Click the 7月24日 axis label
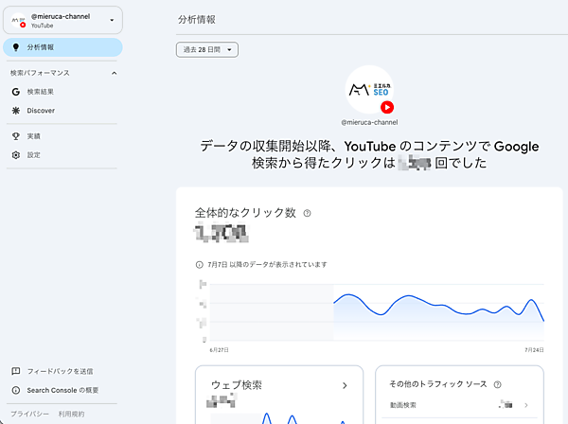The width and height of the screenshot is (568, 424). tap(534, 350)
